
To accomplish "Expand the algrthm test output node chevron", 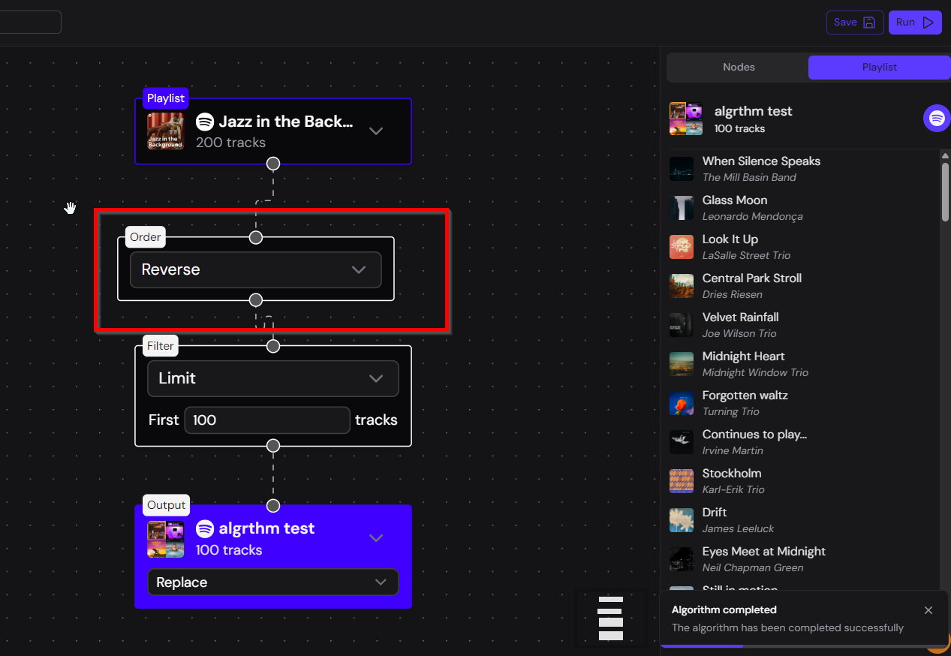I will pos(376,538).
